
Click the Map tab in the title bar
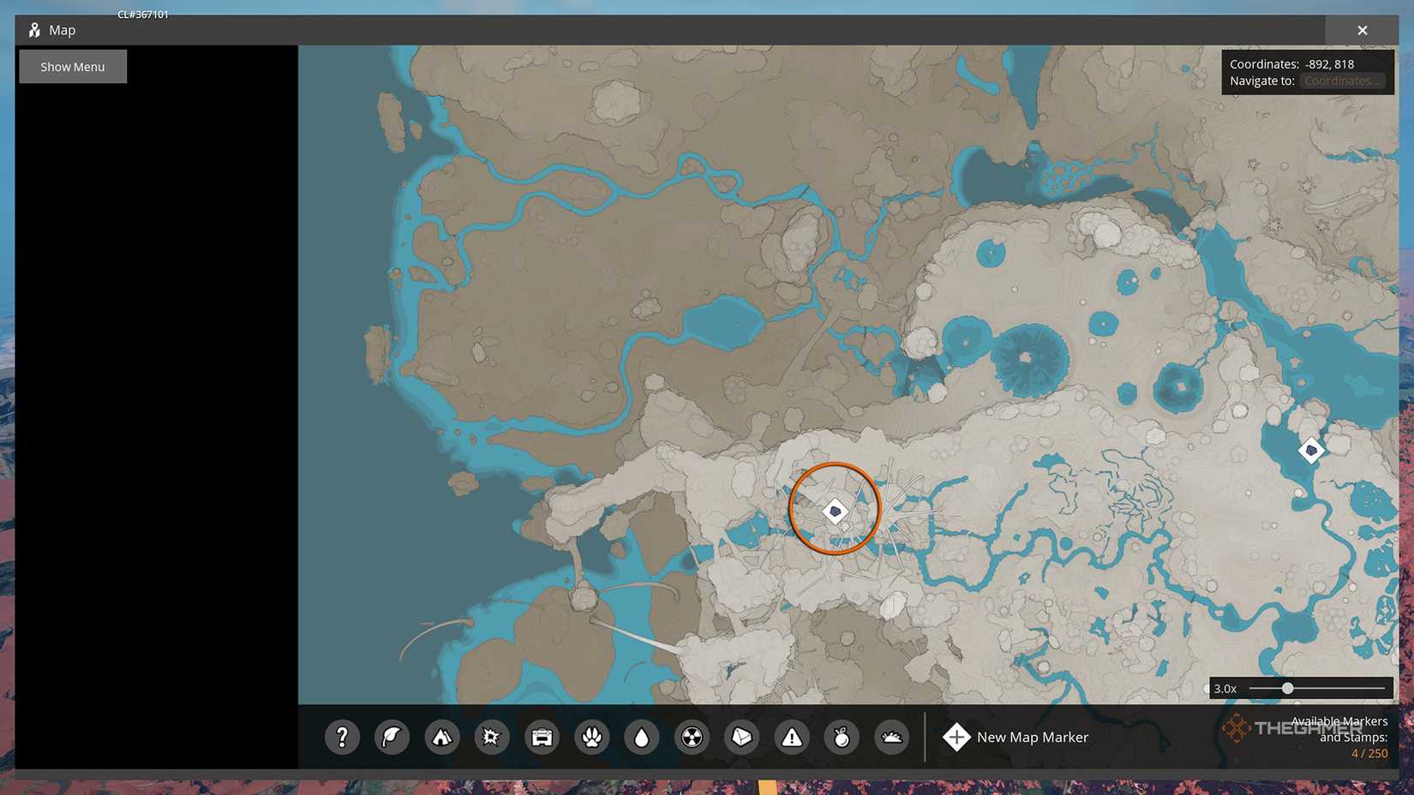pyautogui.click(x=61, y=29)
